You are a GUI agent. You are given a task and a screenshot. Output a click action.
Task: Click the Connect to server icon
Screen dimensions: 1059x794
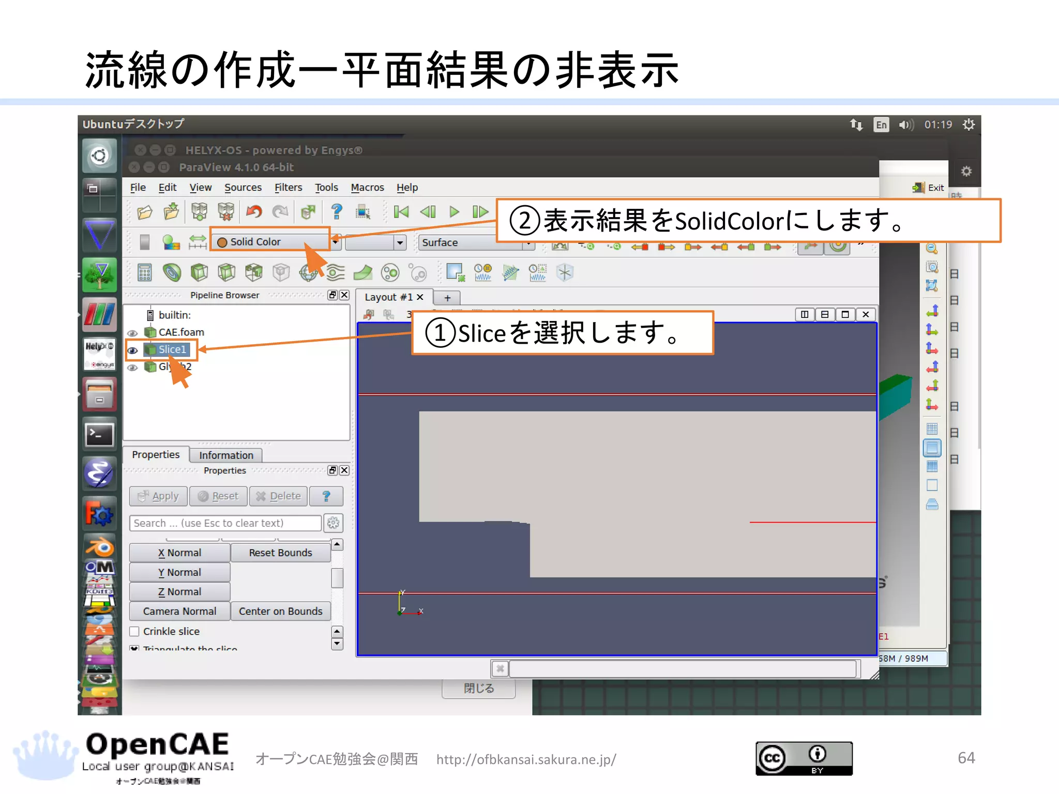tap(199, 212)
